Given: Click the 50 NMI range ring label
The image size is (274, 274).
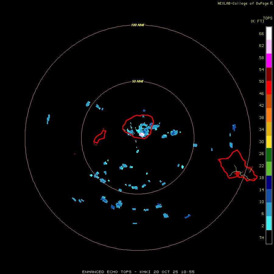Looking at the screenshot, I should [x=138, y=81].
